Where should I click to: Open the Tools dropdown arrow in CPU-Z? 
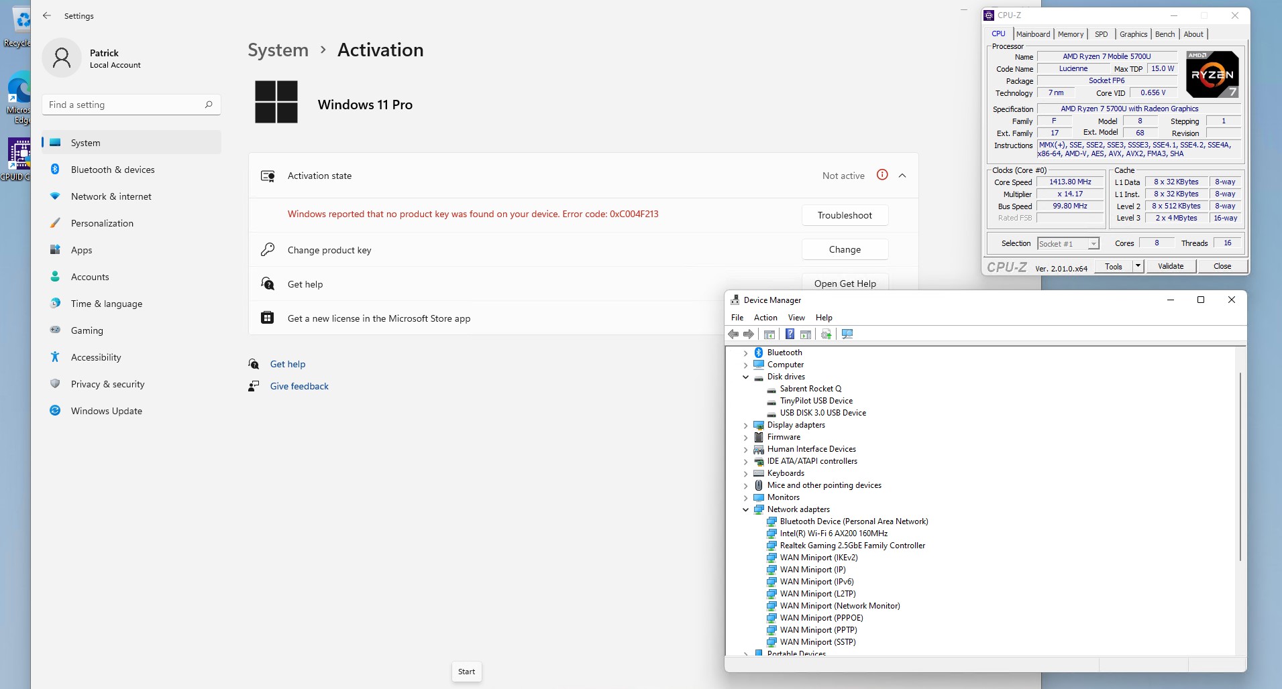point(1138,266)
